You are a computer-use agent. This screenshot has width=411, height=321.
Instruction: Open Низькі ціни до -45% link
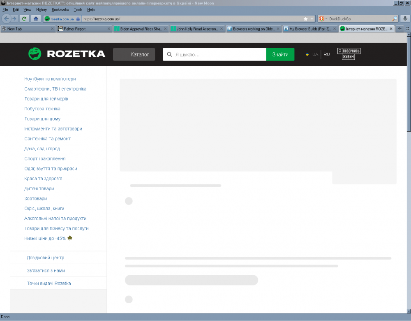48,238
